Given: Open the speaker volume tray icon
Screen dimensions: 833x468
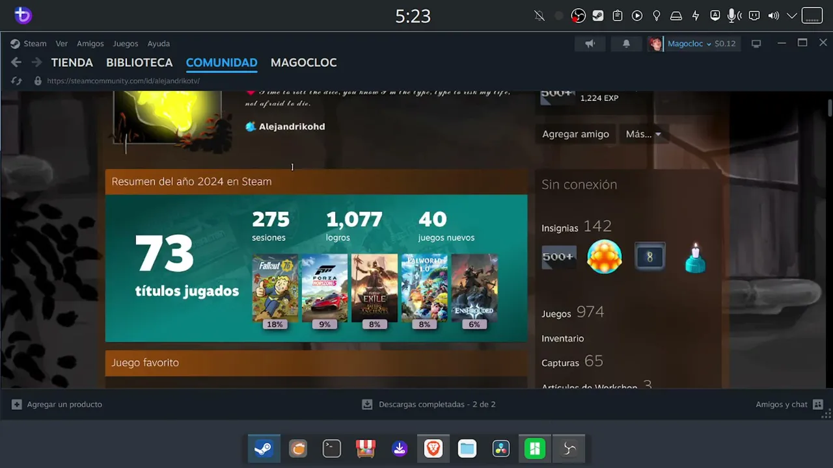Looking at the screenshot, I should tap(774, 16).
